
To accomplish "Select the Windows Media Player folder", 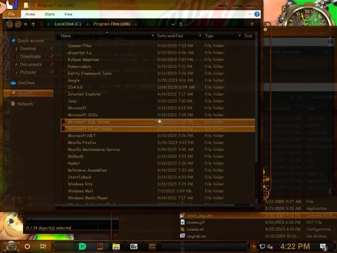I will coord(158,198).
